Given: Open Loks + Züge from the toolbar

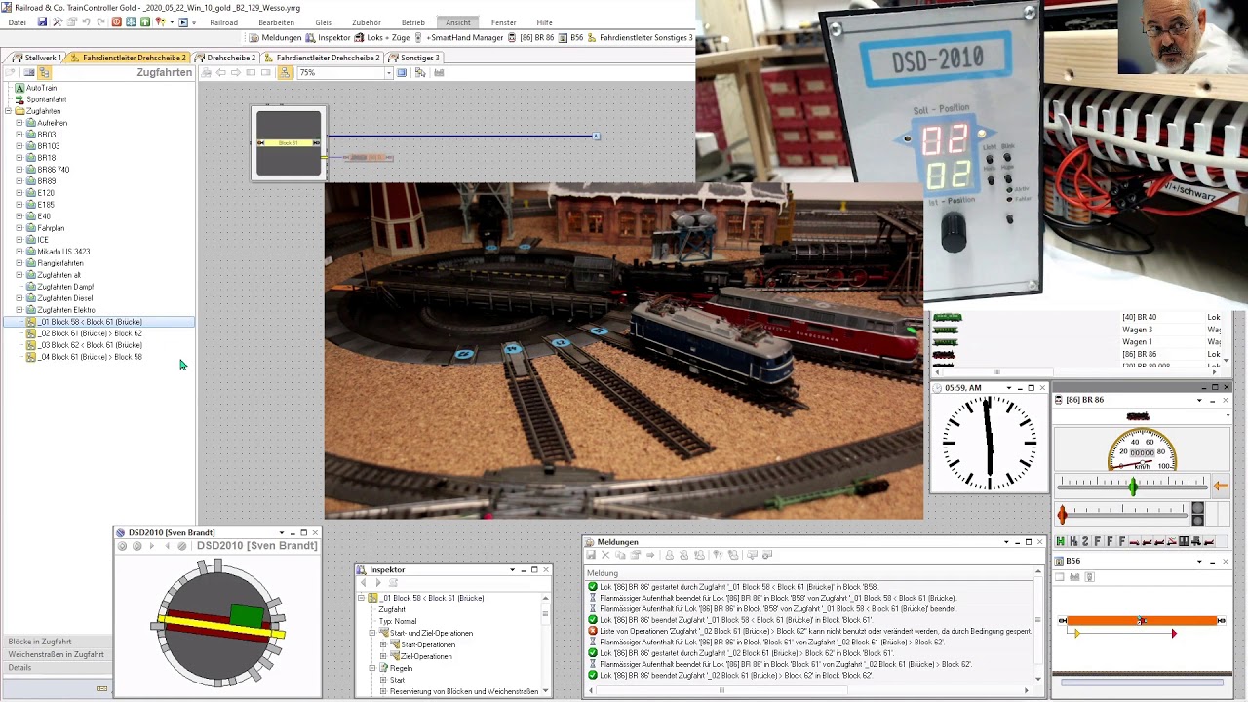Looking at the screenshot, I should [382, 37].
